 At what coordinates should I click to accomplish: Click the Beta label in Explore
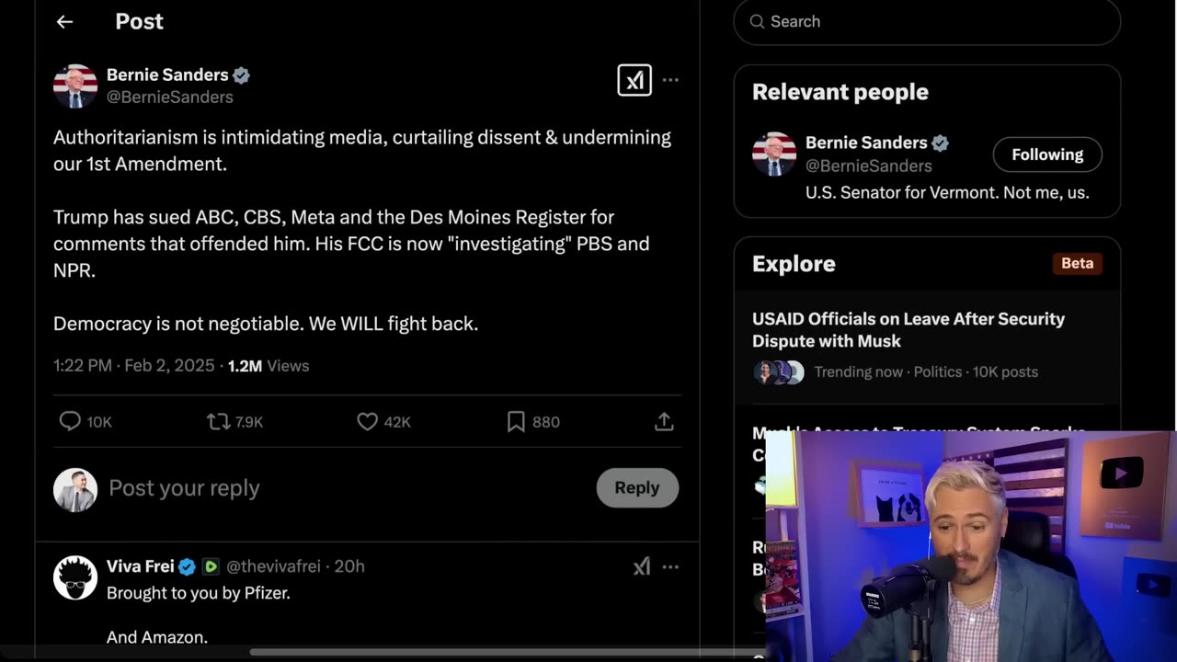click(x=1077, y=263)
